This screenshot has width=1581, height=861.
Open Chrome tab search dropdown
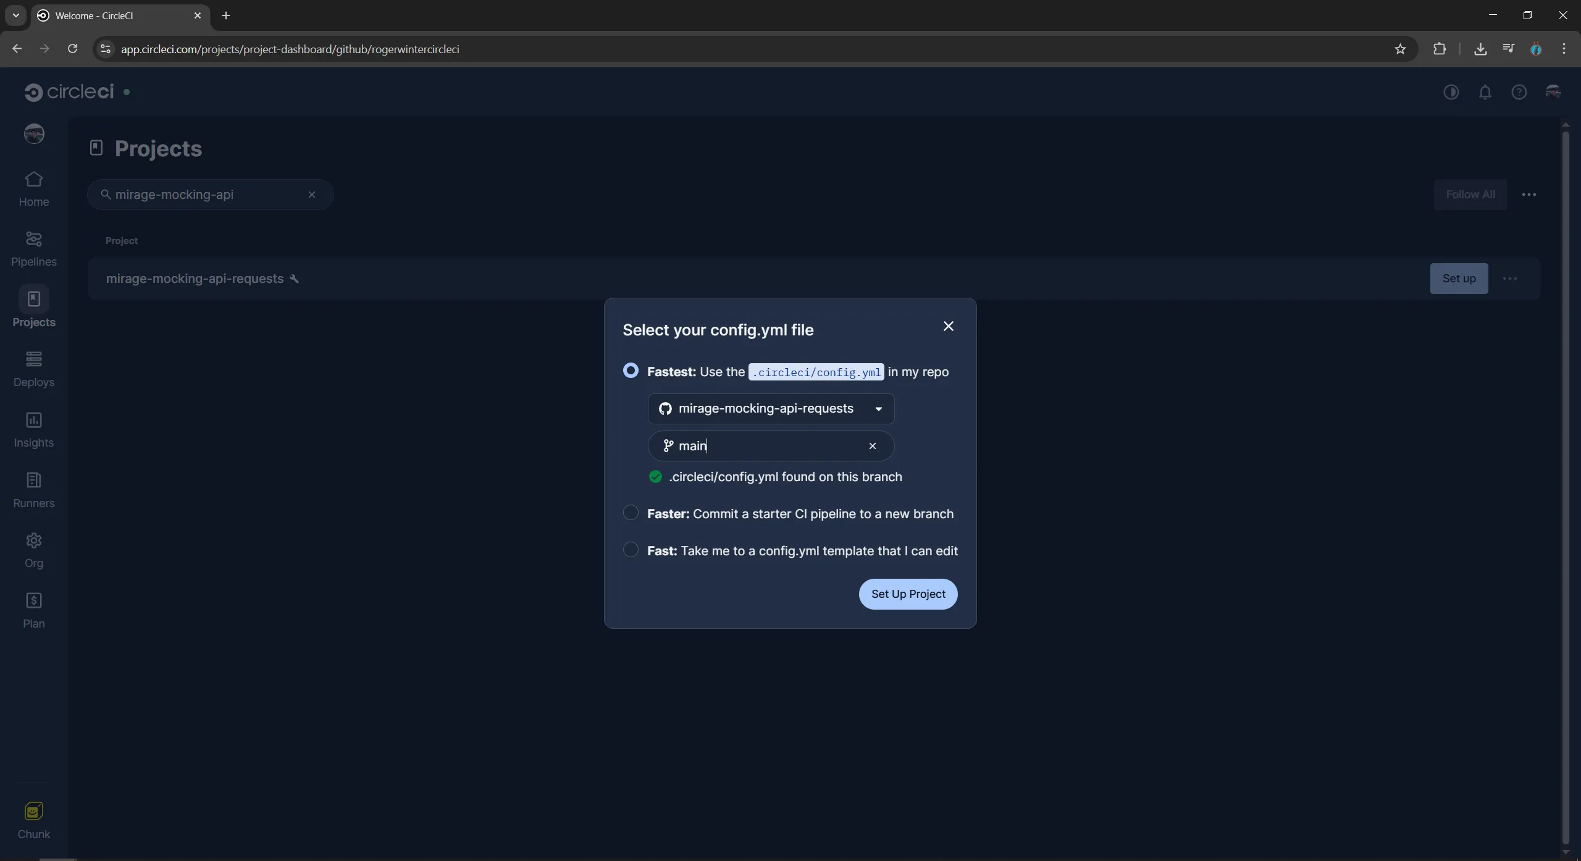15,15
